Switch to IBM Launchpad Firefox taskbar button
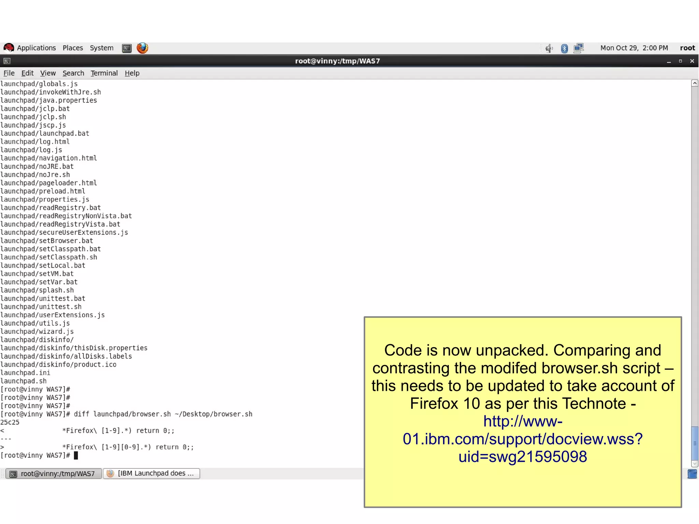The height and width of the screenshot is (524, 699). coord(151,473)
